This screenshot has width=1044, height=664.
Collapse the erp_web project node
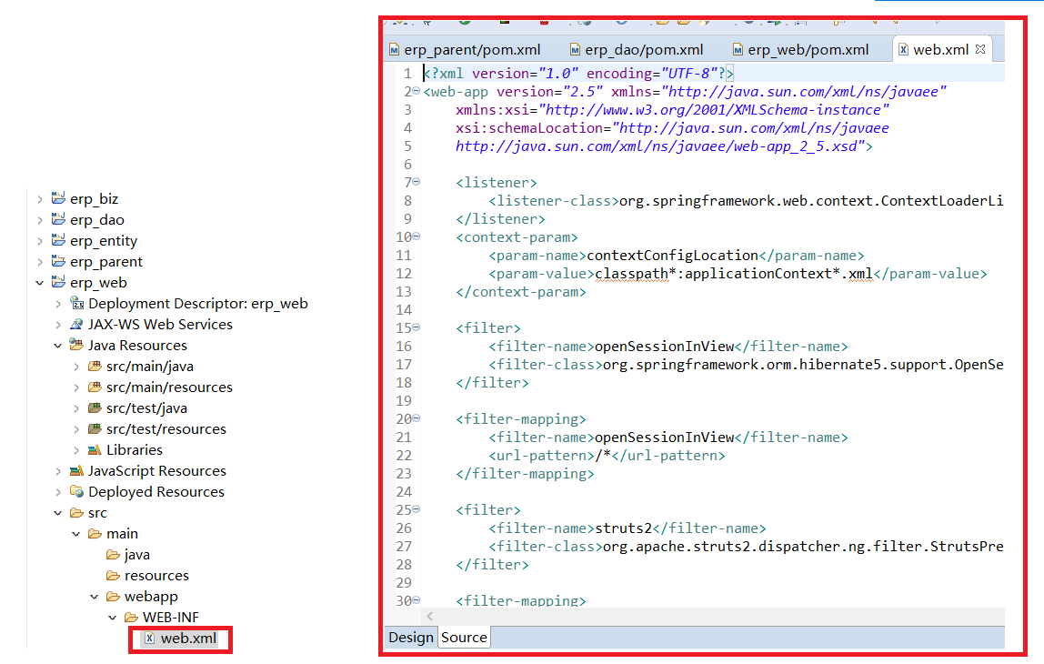point(40,283)
